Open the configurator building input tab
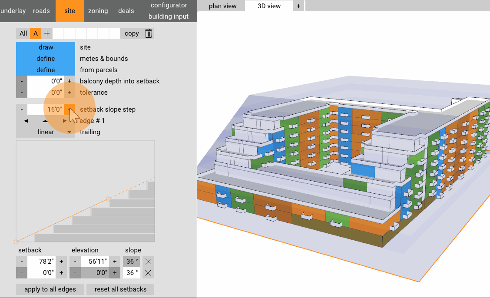This screenshot has height=298, width=490. tap(169, 11)
